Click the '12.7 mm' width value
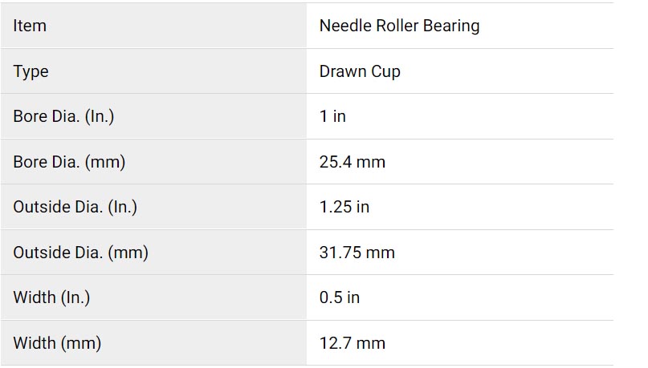The image size is (648, 368). click(353, 343)
